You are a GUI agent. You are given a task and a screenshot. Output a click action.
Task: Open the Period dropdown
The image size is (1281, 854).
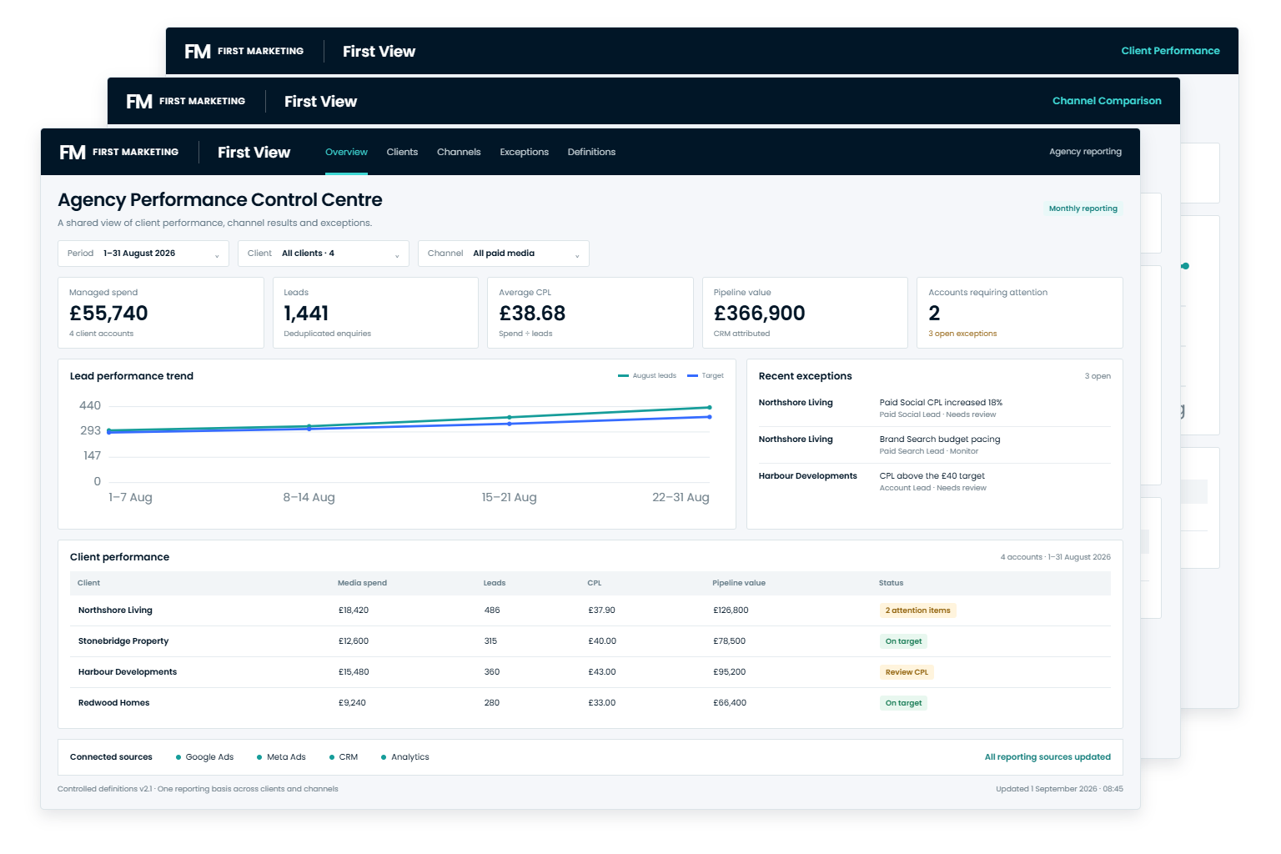tap(143, 254)
